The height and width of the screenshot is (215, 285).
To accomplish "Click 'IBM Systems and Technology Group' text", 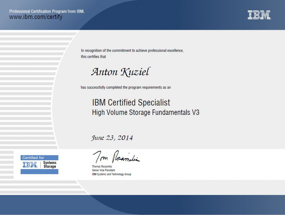I will point(111,174).
